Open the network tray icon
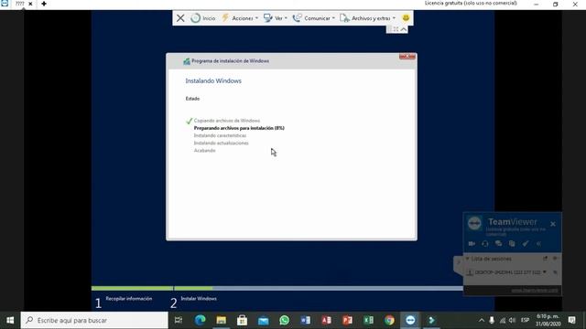The height and width of the screenshot is (329, 586). [x=503, y=320]
